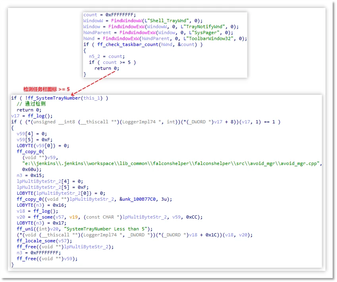Click the 'n3 = 0xFFFFFFFF;' line
This screenshot has height=282, width=337.
coord(39,253)
